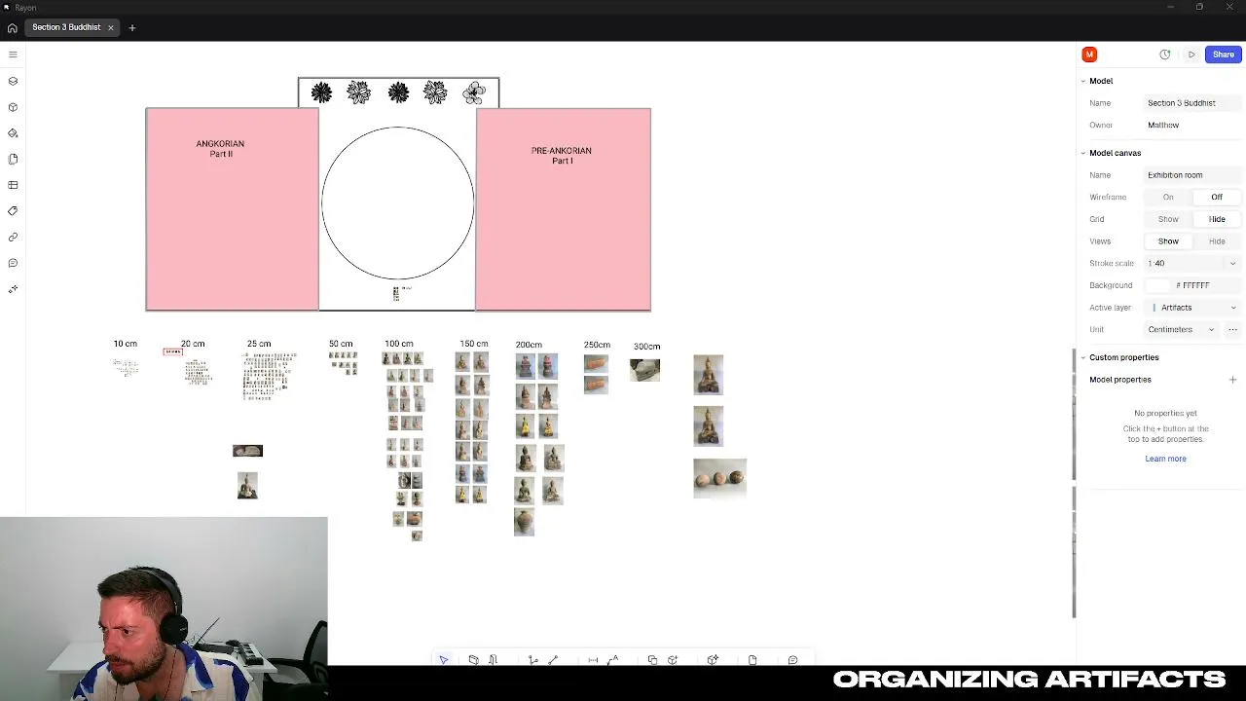
Task: Open the comments icon in left sidebar
Action: [13, 263]
